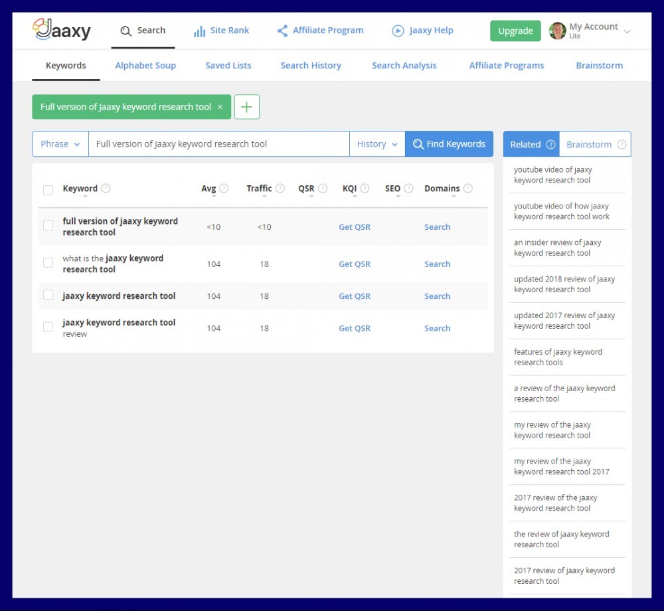Click the Site Rank bar chart icon
Viewport: 664px width, 611px height.
(x=199, y=31)
